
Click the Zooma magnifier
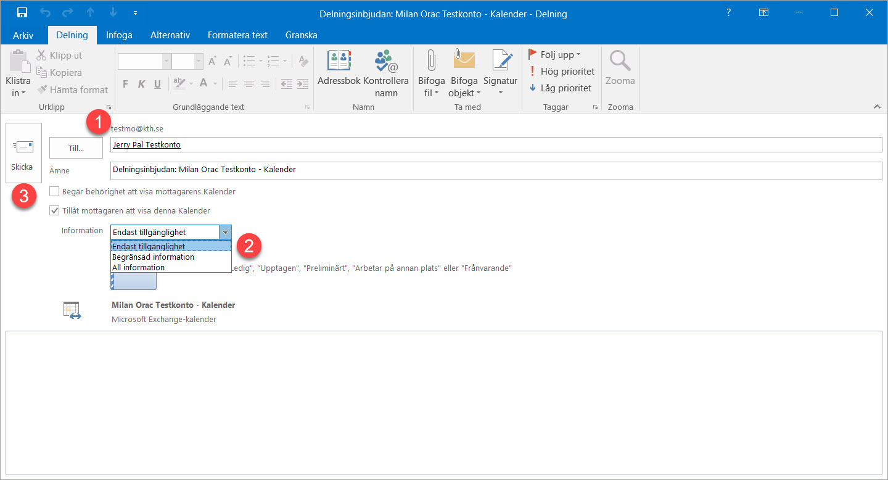coord(620,68)
